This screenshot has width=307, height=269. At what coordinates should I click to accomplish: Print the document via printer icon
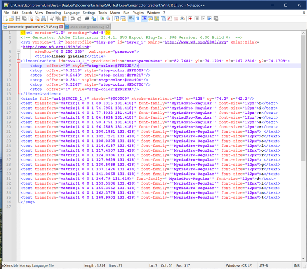coord(44,19)
